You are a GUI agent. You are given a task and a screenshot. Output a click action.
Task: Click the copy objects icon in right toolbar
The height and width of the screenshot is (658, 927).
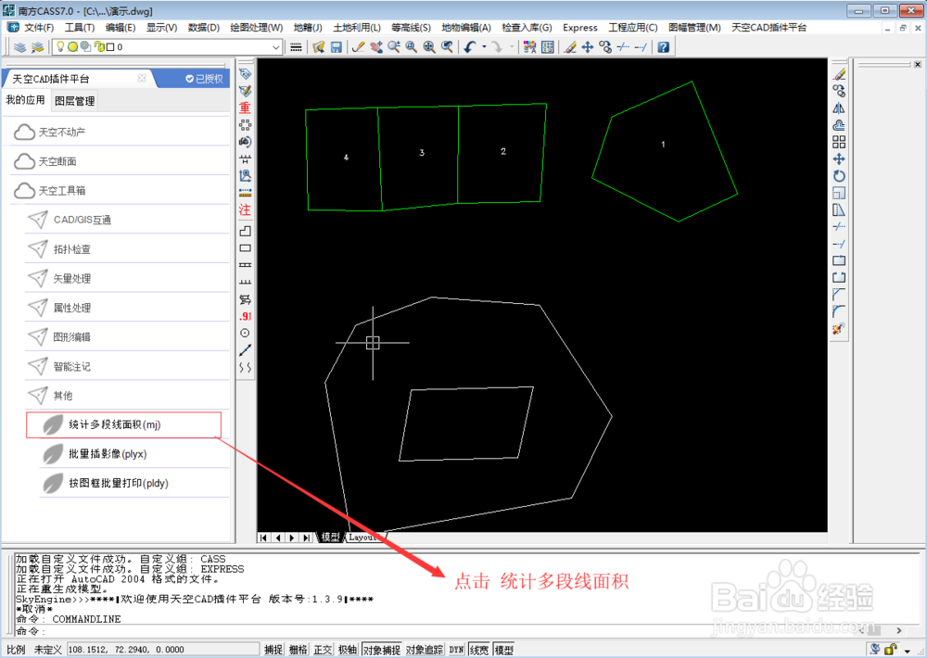(839, 91)
